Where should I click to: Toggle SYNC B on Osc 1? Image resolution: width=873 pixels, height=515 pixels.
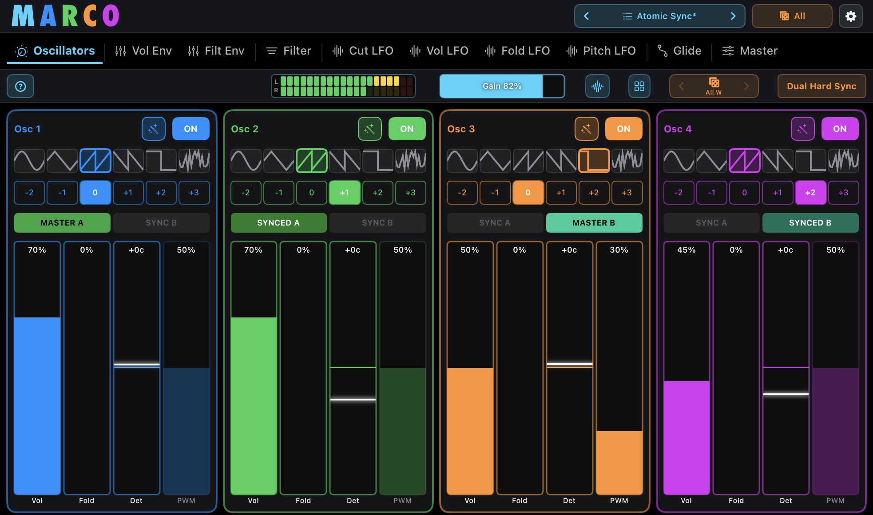pos(161,223)
